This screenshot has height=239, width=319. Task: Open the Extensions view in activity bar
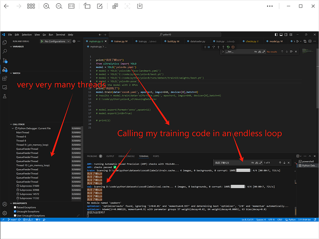tap(4, 78)
